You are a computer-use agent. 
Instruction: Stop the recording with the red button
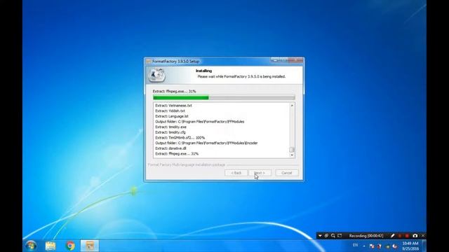pos(407,236)
